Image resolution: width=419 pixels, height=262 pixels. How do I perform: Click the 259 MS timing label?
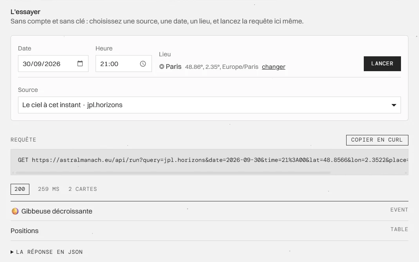point(49,189)
